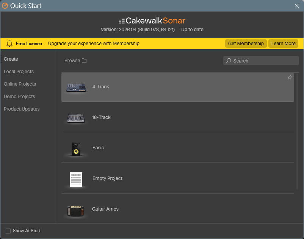Click the Browse folder icon
304x239 pixels.
click(84, 61)
